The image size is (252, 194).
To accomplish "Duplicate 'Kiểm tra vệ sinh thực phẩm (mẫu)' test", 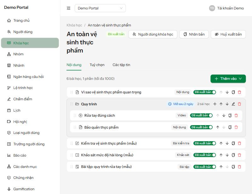I will coord(233,143).
